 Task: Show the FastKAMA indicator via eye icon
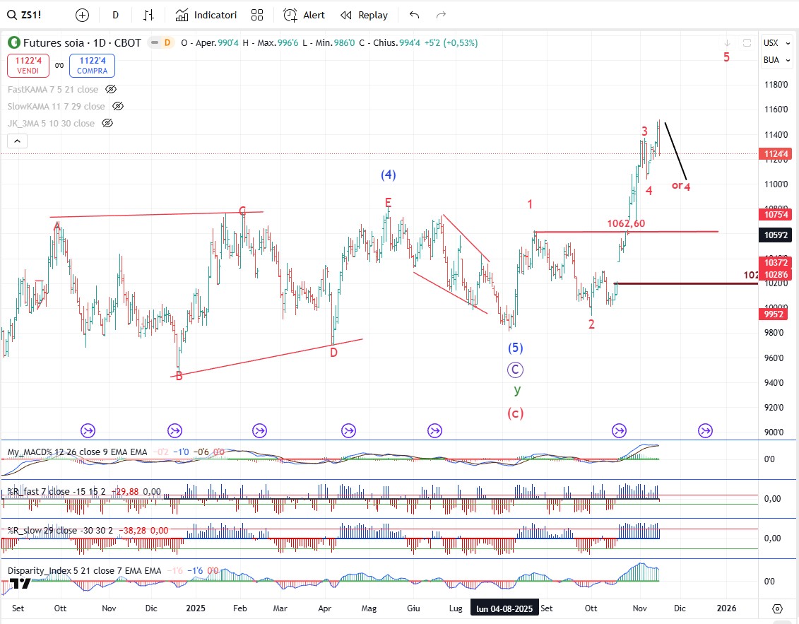(111, 89)
